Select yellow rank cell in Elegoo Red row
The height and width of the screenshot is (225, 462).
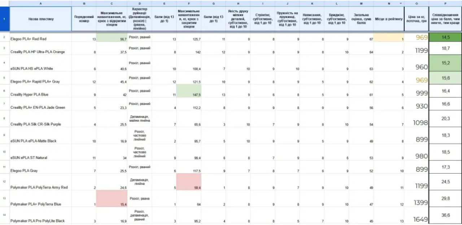[x=389, y=37]
